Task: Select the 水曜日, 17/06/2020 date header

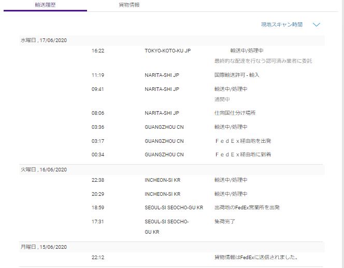Action: click(x=44, y=41)
